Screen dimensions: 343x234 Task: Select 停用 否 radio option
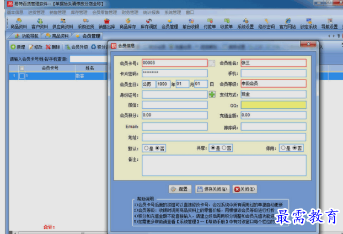click(x=294, y=148)
